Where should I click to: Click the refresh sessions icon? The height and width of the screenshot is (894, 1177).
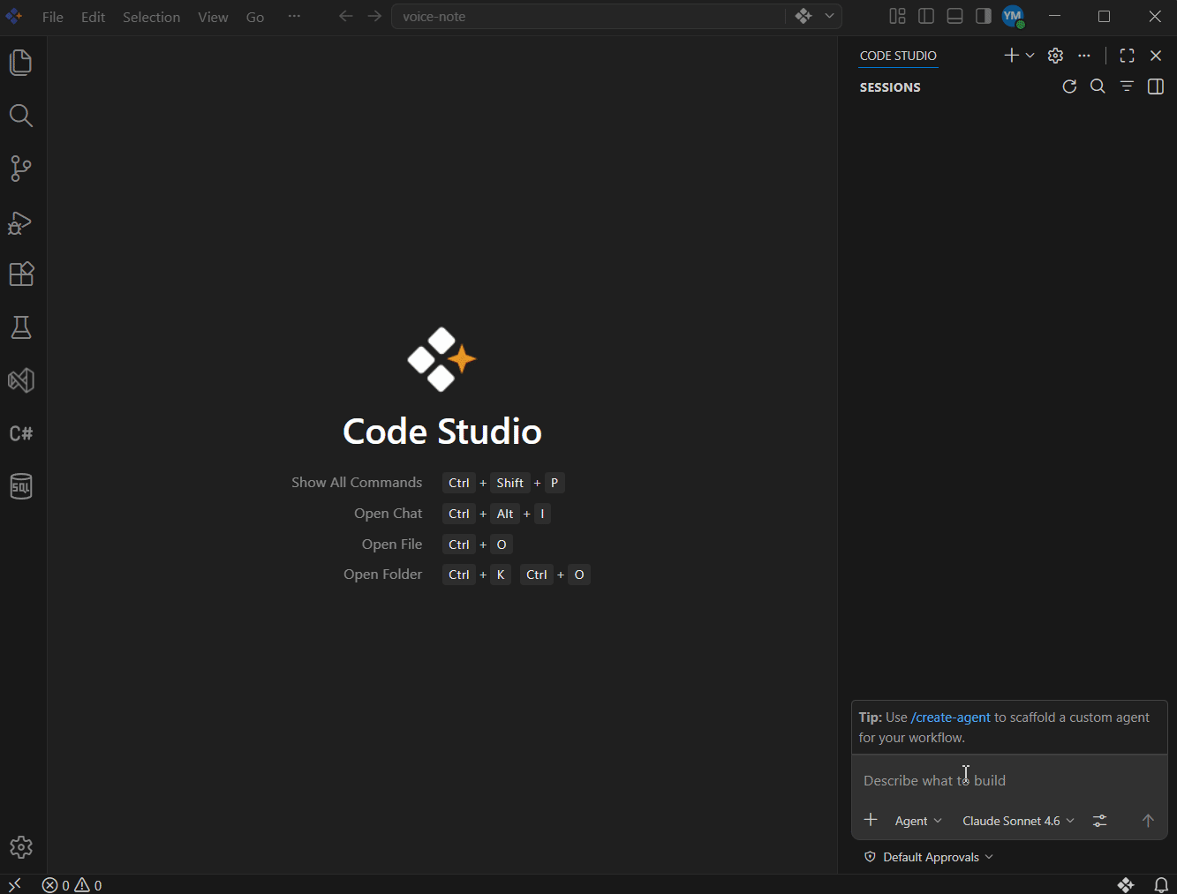(1069, 86)
